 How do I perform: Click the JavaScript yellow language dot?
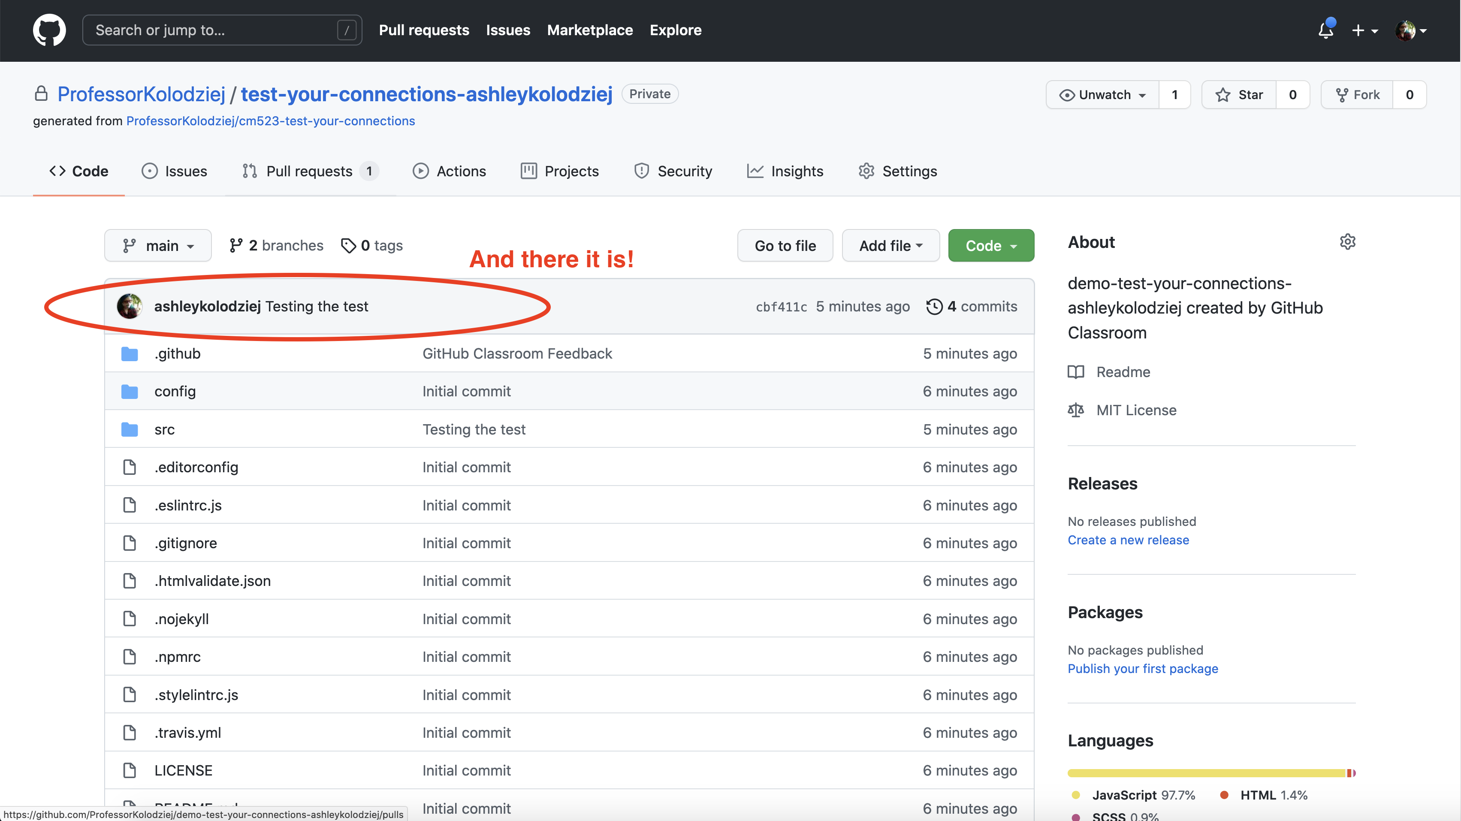click(x=1076, y=795)
